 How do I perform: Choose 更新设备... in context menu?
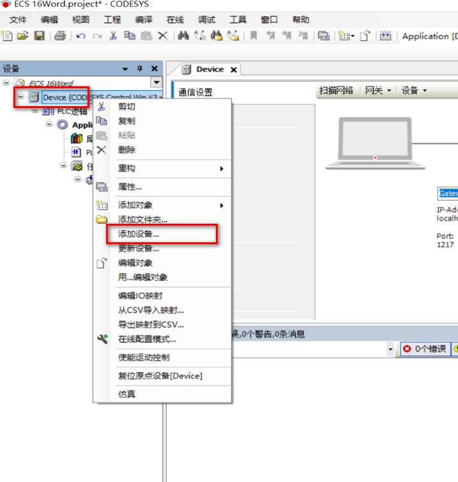click(x=162, y=249)
